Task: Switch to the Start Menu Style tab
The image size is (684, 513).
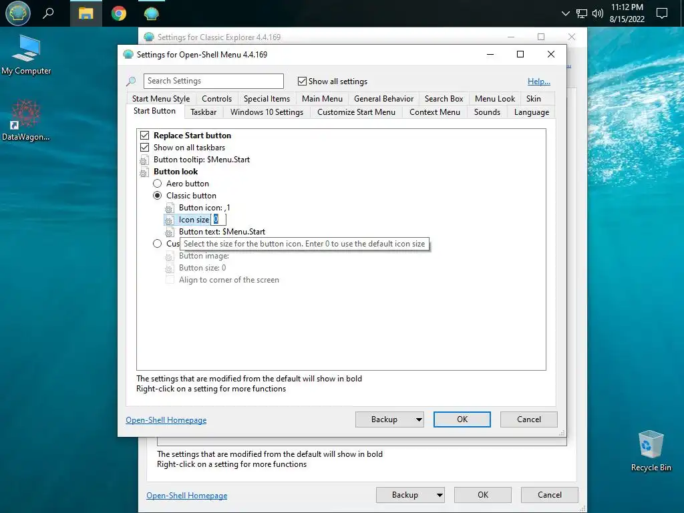Action: click(161, 99)
